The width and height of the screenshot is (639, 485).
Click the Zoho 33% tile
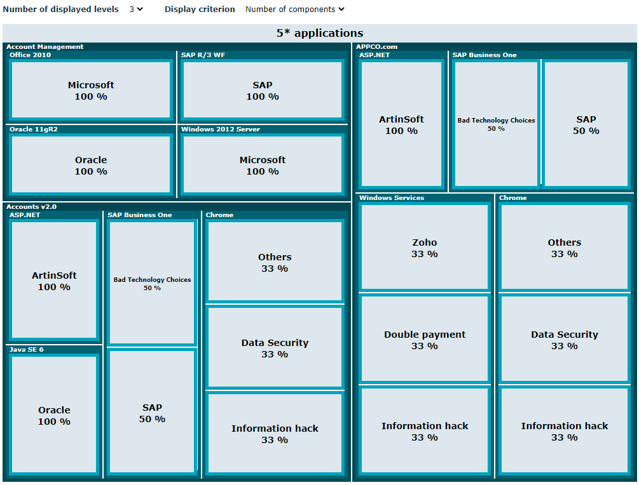tap(424, 248)
